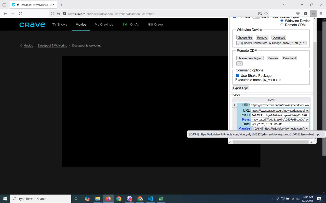
Task: Expand the key entry with plus button
Action: tap(235, 105)
